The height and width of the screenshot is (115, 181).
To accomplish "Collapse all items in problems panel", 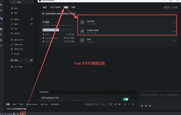I will click(115, 104).
